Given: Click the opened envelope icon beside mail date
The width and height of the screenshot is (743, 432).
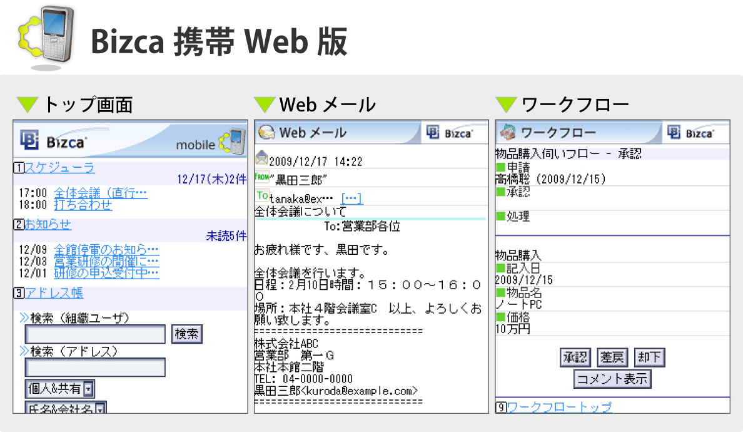Looking at the screenshot, I should pyautogui.click(x=261, y=158).
